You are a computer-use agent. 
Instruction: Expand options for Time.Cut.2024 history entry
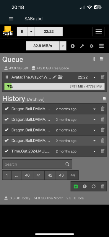(x=94, y=151)
